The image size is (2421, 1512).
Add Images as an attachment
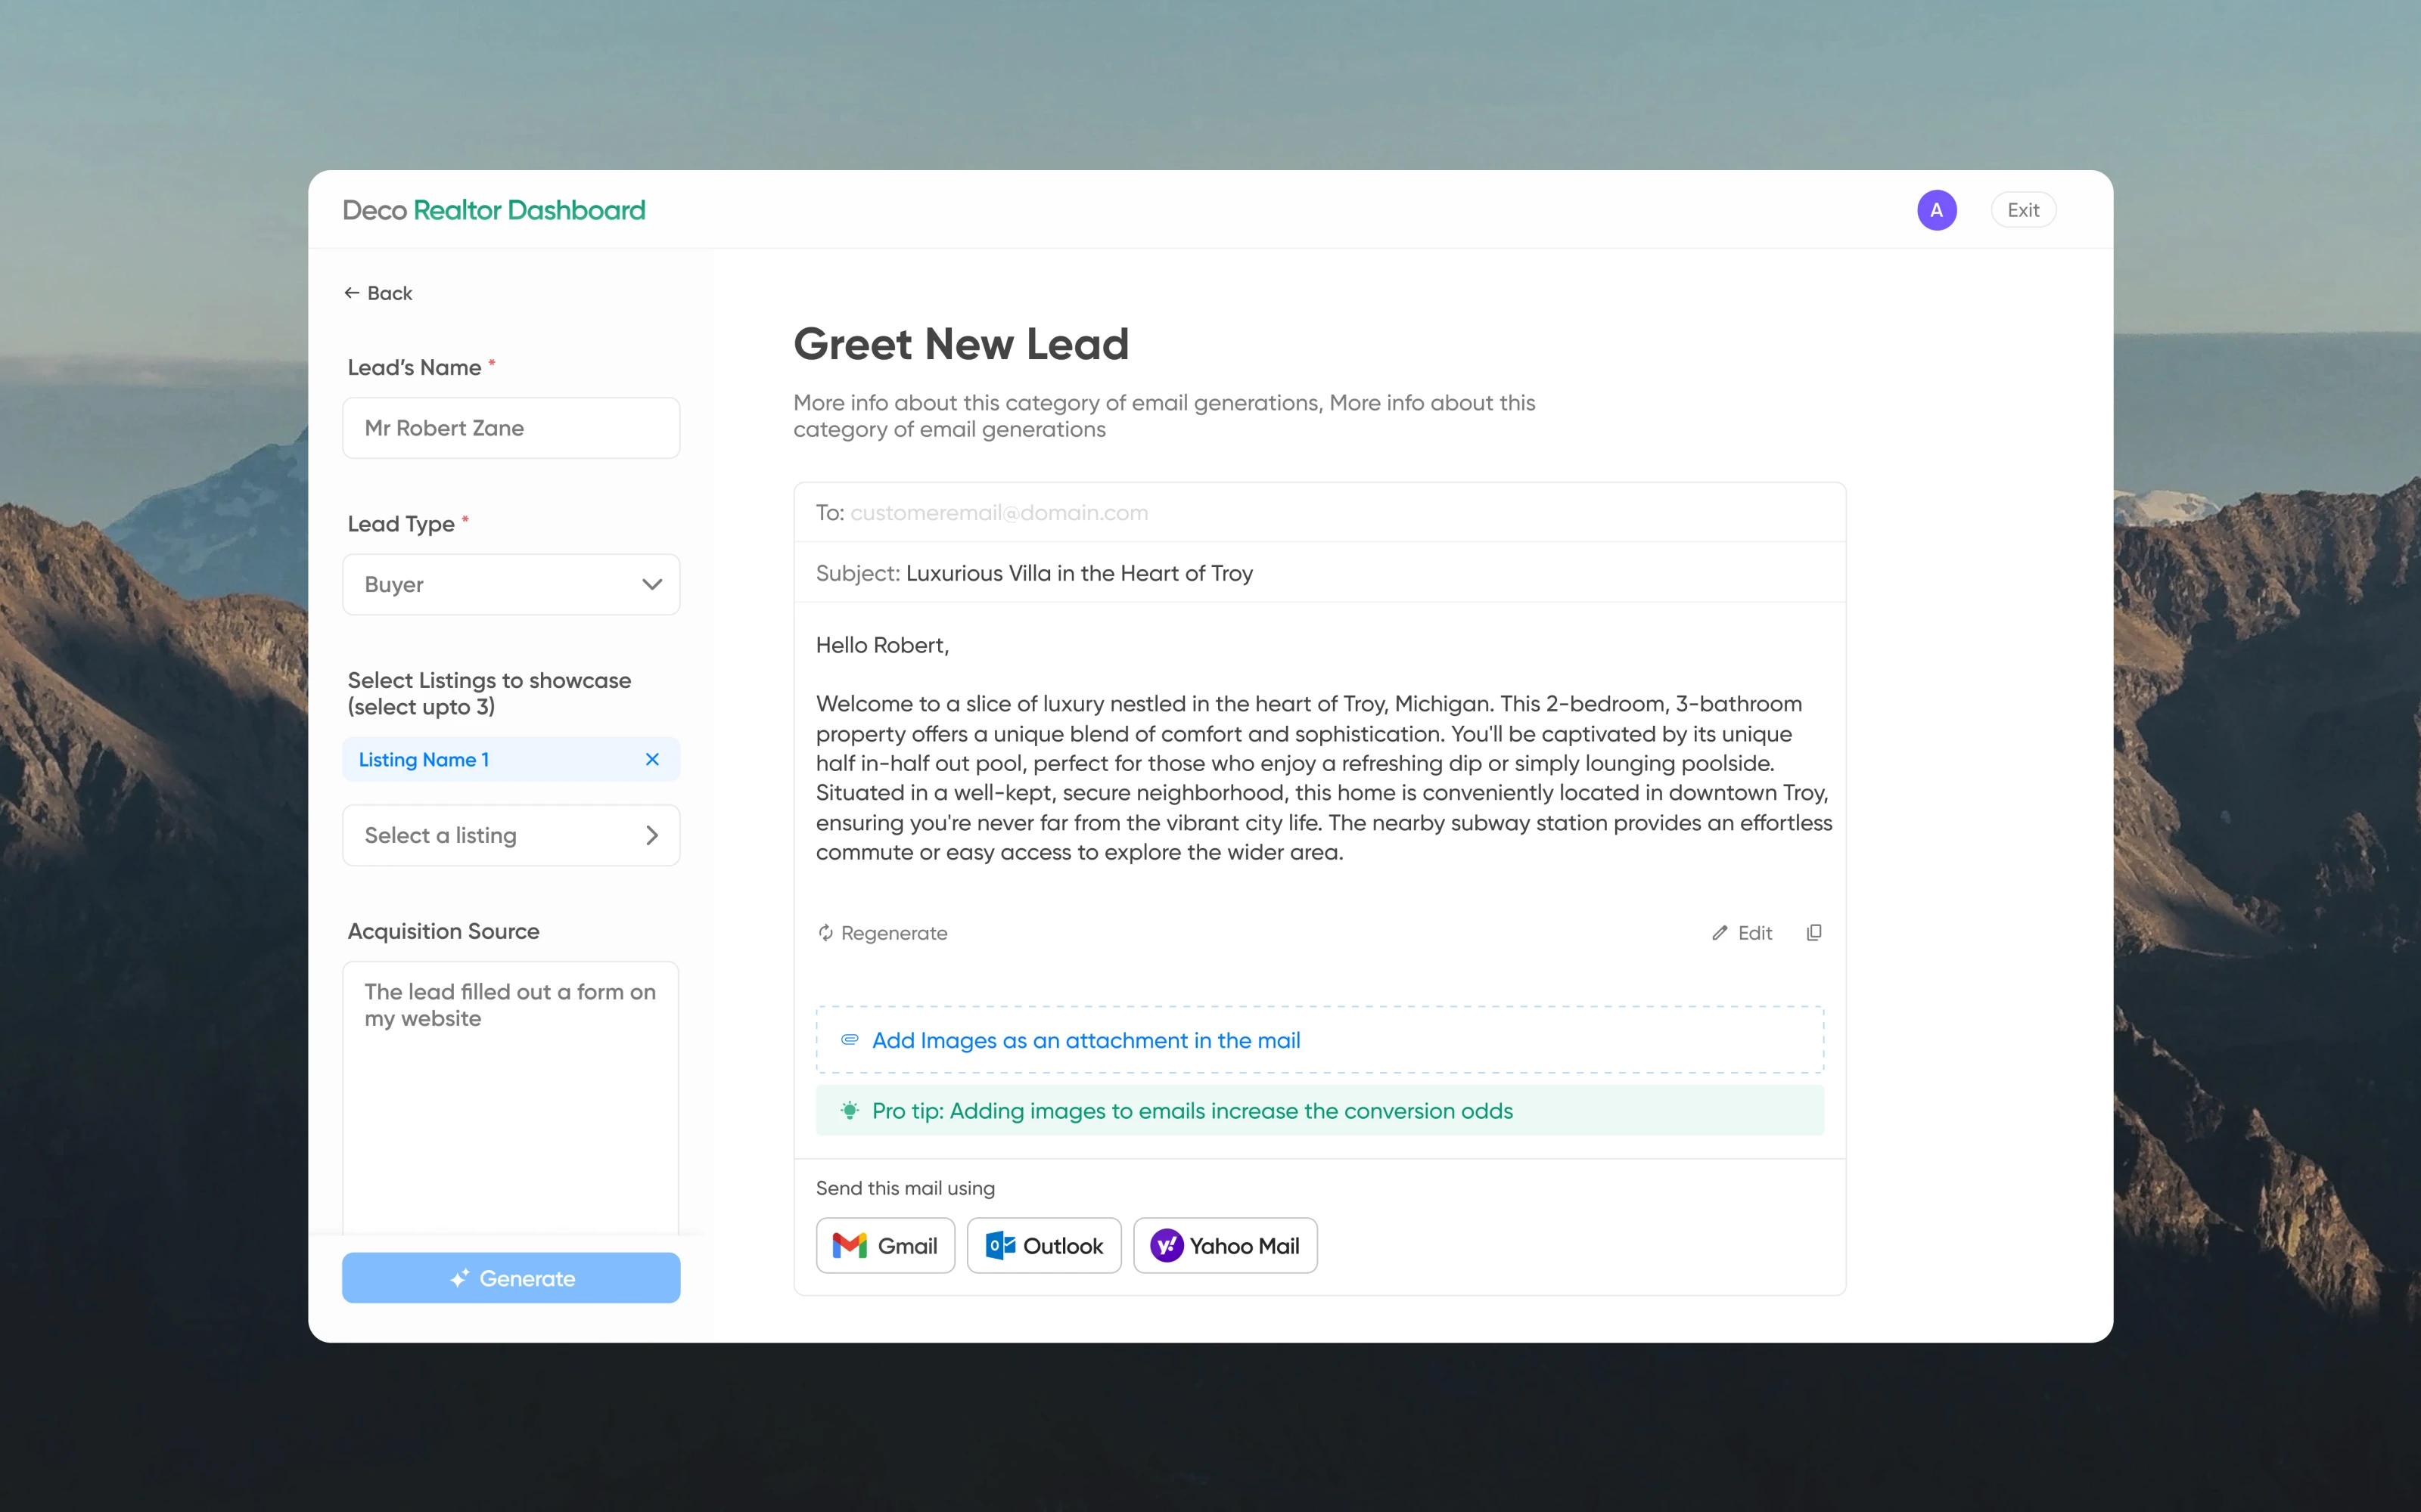pyautogui.click(x=1319, y=1040)
